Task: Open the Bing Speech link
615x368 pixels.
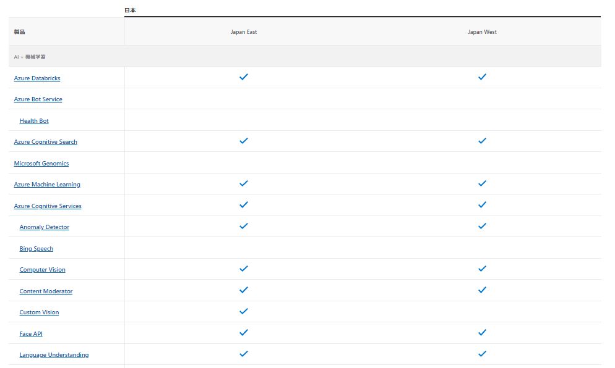Action: point(36,249)
